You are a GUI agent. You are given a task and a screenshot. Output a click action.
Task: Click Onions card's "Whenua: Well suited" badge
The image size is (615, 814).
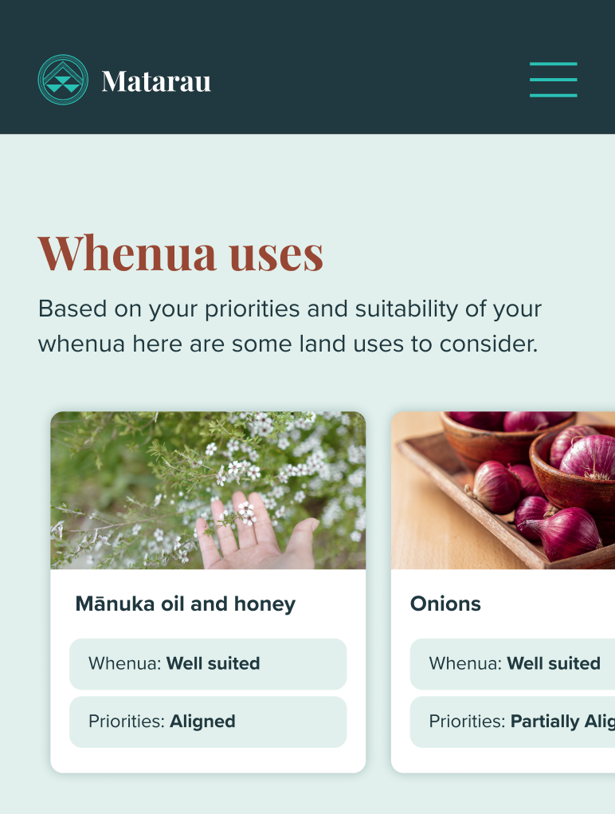(x=514, y=663)
